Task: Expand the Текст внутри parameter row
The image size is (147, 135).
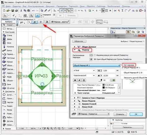Action: [75, 93]
